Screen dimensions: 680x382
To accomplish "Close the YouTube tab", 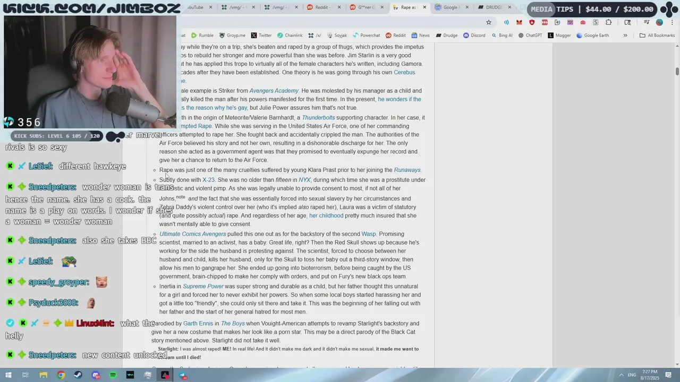I will (x=210, y=7).
